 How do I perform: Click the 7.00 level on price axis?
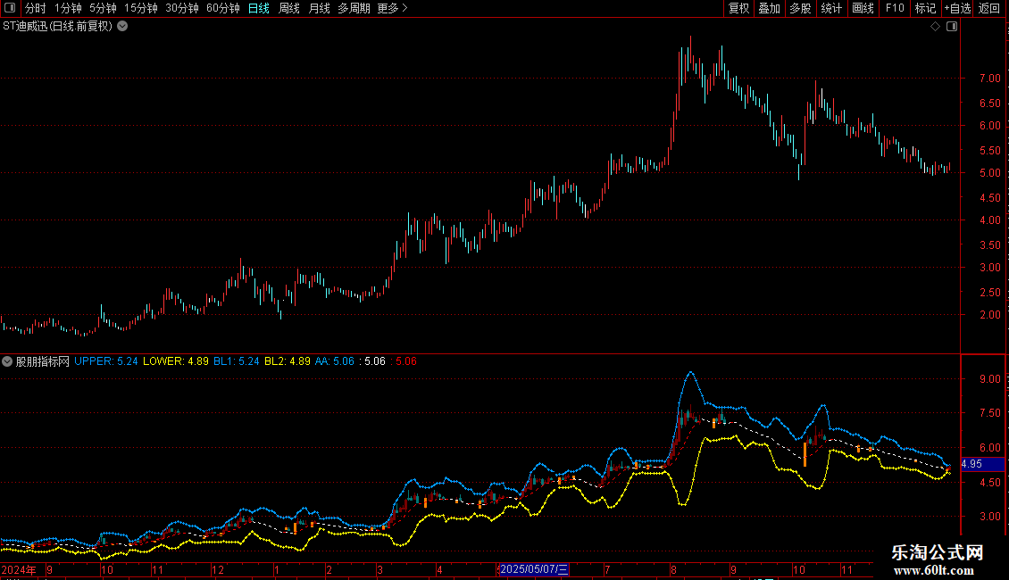989,79
